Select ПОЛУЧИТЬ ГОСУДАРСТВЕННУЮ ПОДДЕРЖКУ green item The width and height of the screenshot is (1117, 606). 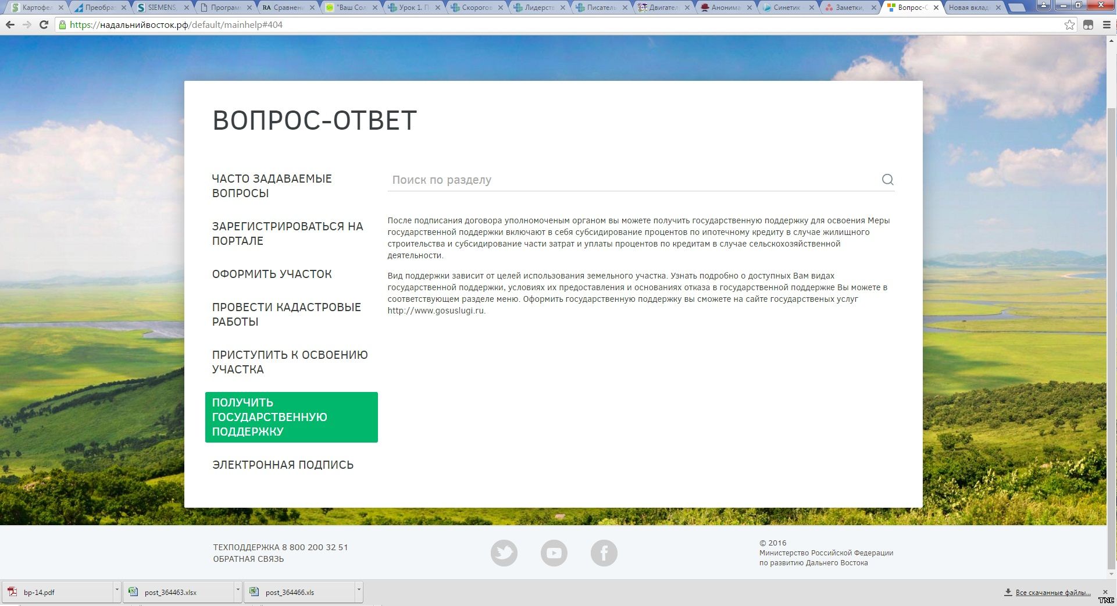click(x=291, y=417)
